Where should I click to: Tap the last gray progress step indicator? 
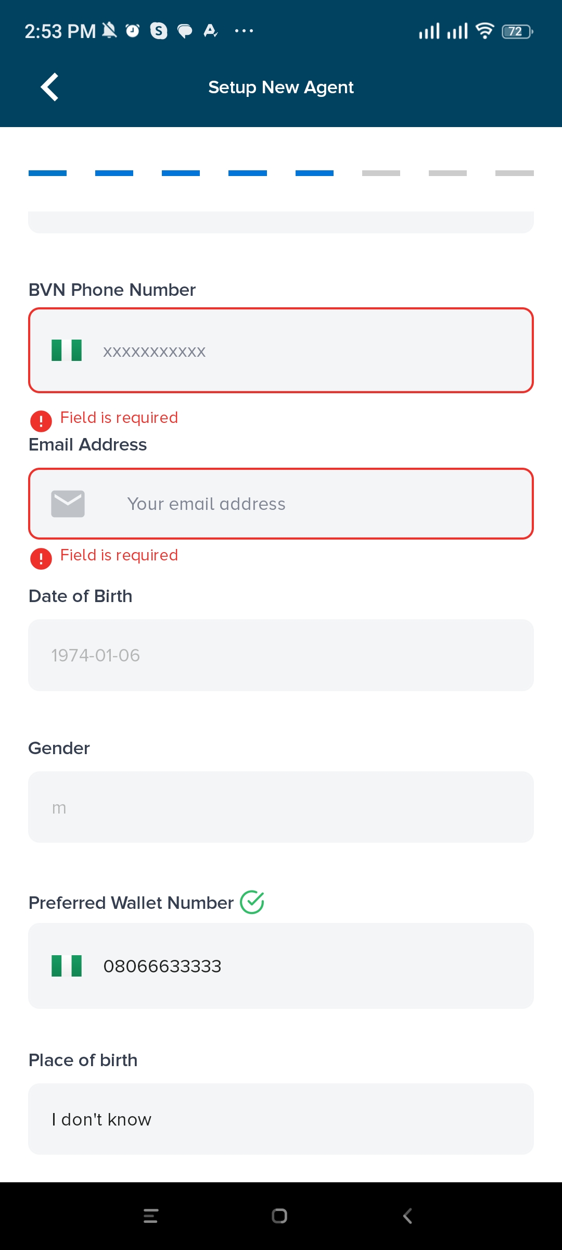point(514,173)
